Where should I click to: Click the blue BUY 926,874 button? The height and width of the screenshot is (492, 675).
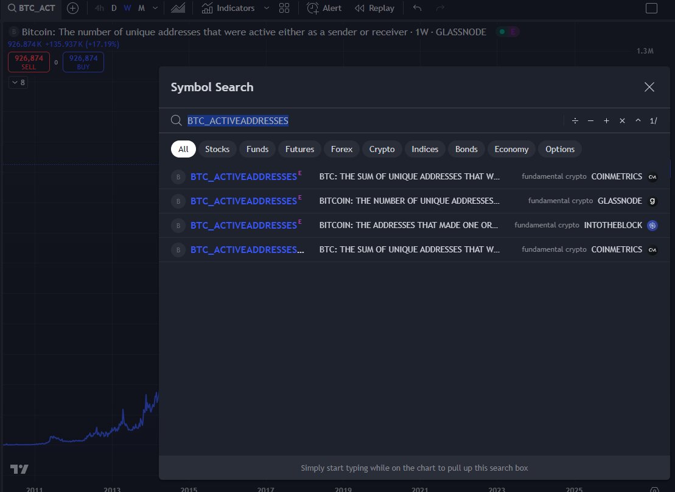tap(83, 62)
